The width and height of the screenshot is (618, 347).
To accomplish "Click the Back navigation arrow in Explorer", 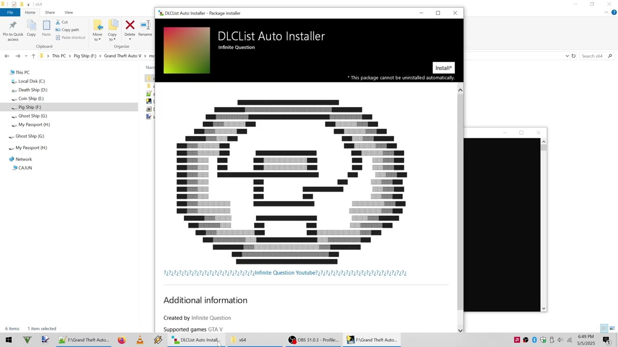I will (7, 56).
